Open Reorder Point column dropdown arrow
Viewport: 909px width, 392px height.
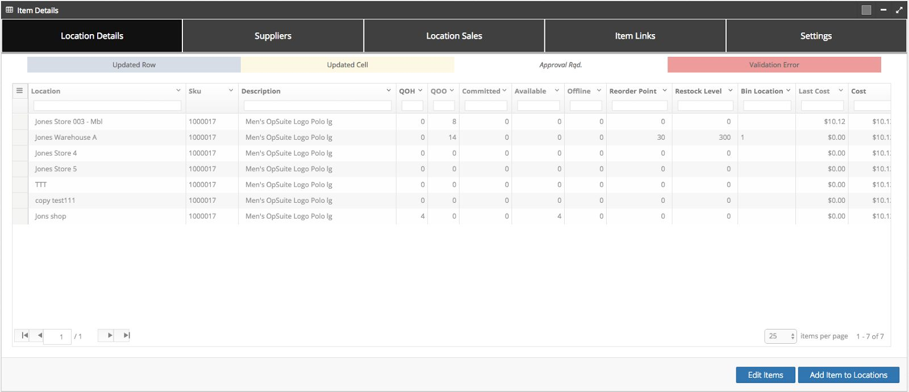pyautogui.click(x=665, y=90)
